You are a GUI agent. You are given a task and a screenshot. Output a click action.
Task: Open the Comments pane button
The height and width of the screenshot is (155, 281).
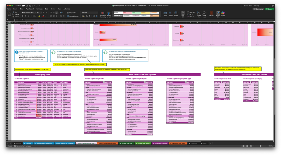click(x=258, y=9)
